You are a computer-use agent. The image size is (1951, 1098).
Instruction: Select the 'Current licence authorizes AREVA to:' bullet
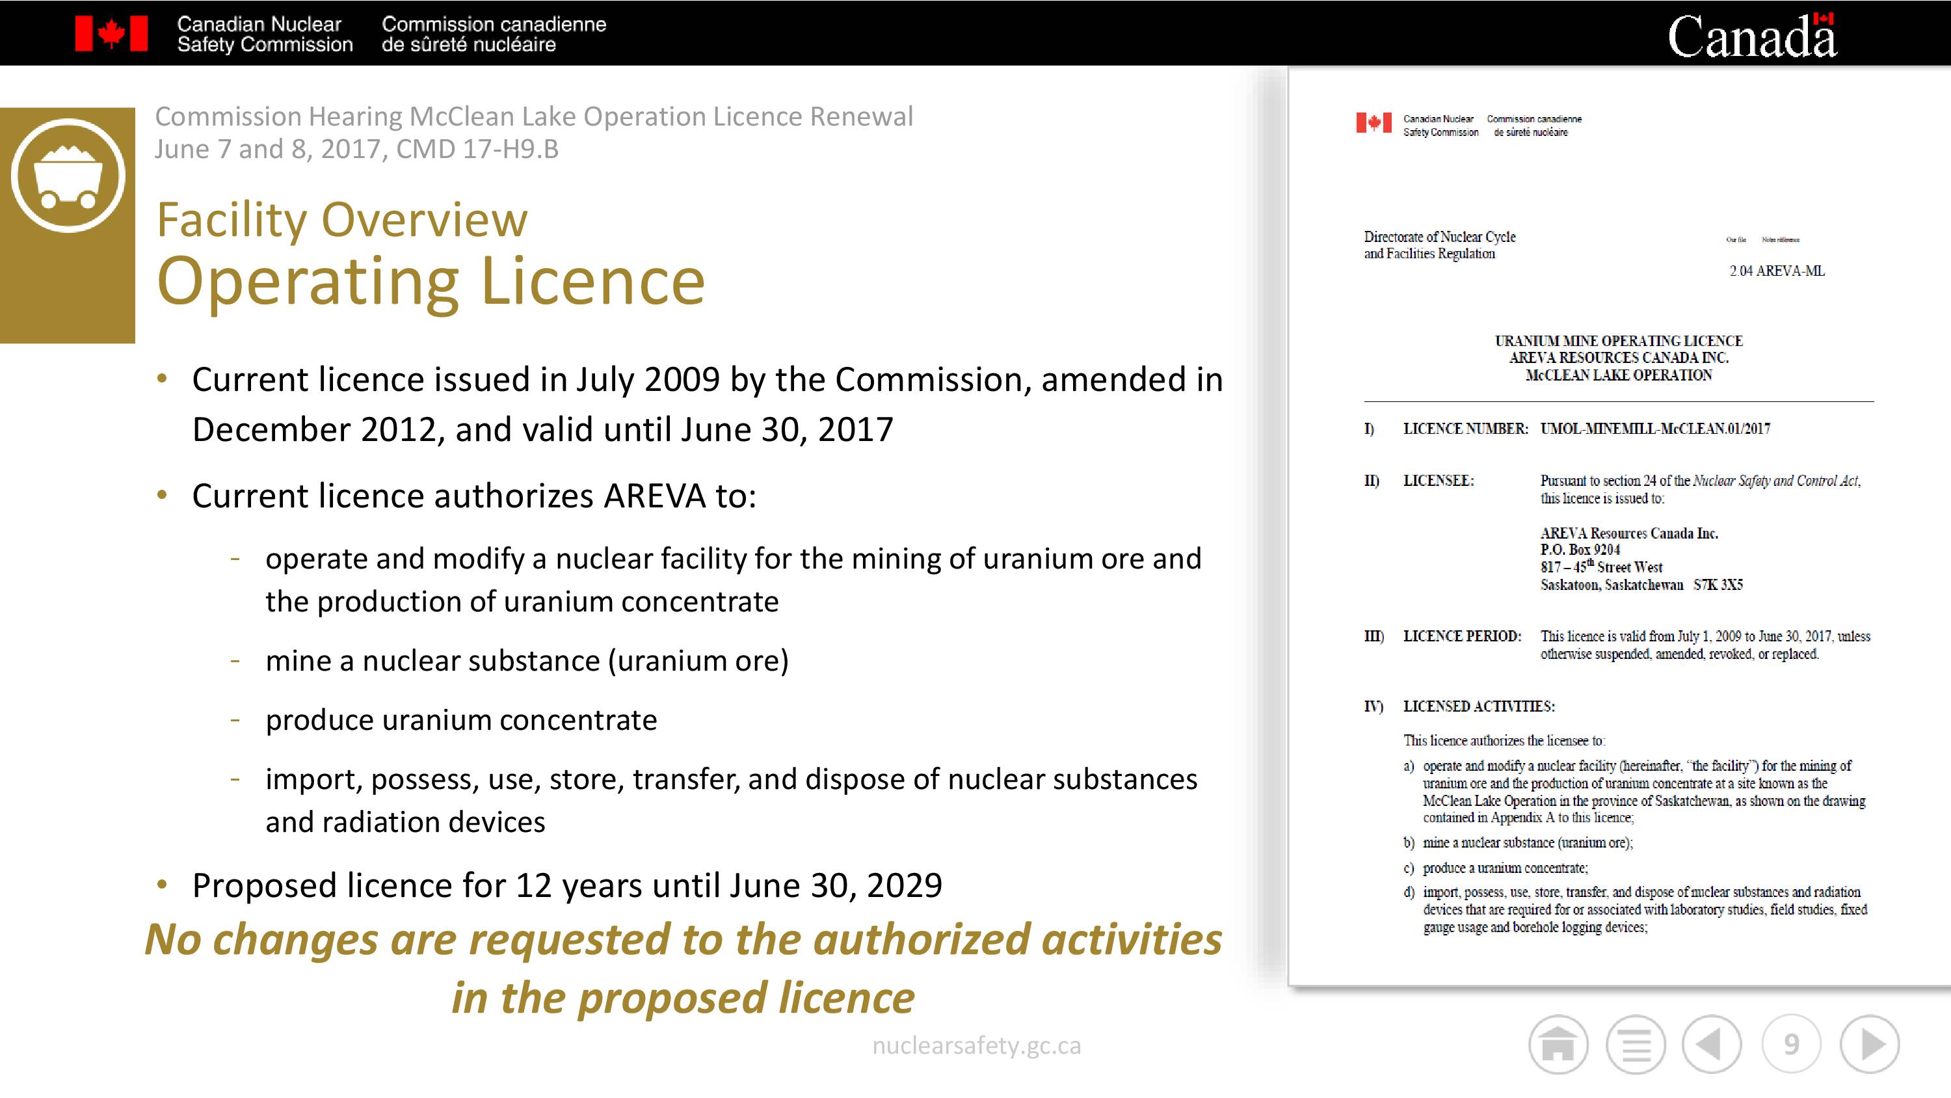[474, 496]
